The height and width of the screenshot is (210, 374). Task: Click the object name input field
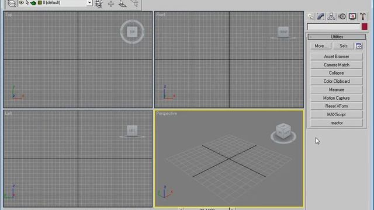(x=334, y=27)
